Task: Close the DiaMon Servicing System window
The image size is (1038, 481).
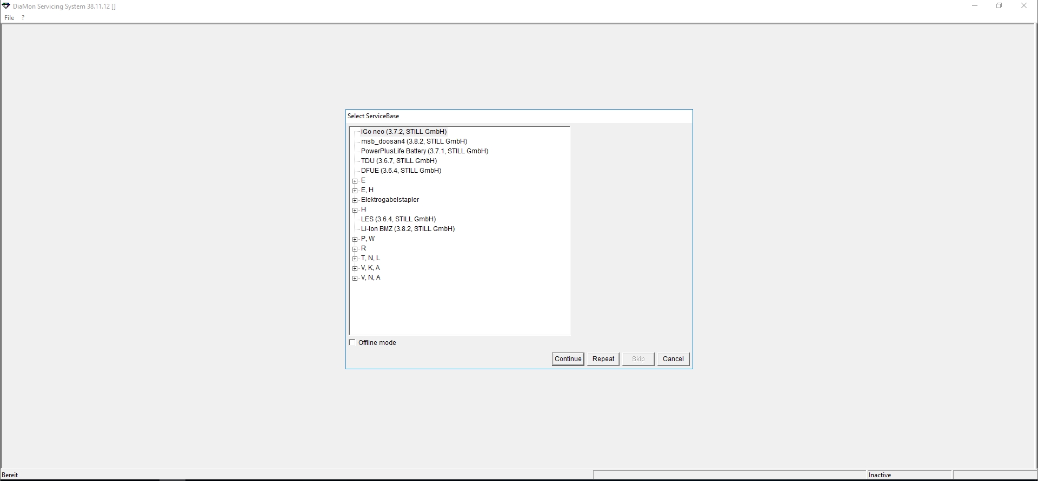Action: 1024,6
